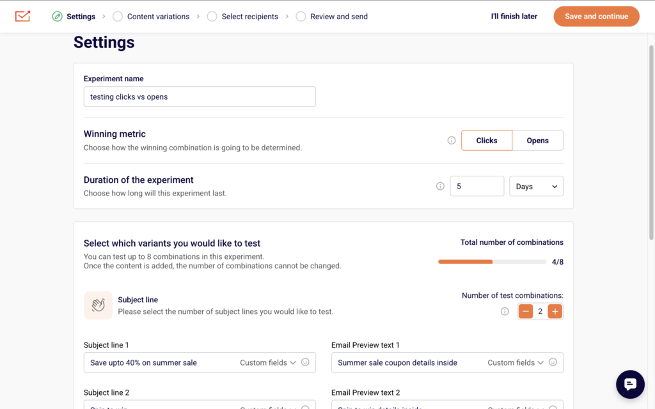Click the combinations progress bar
Image resolution: width=655 pixels, height=409 pixels.
(492, 261)
